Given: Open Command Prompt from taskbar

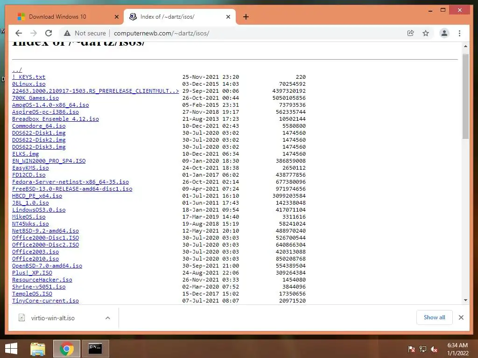Looking at the screenshot, I should tap(95, 349).
